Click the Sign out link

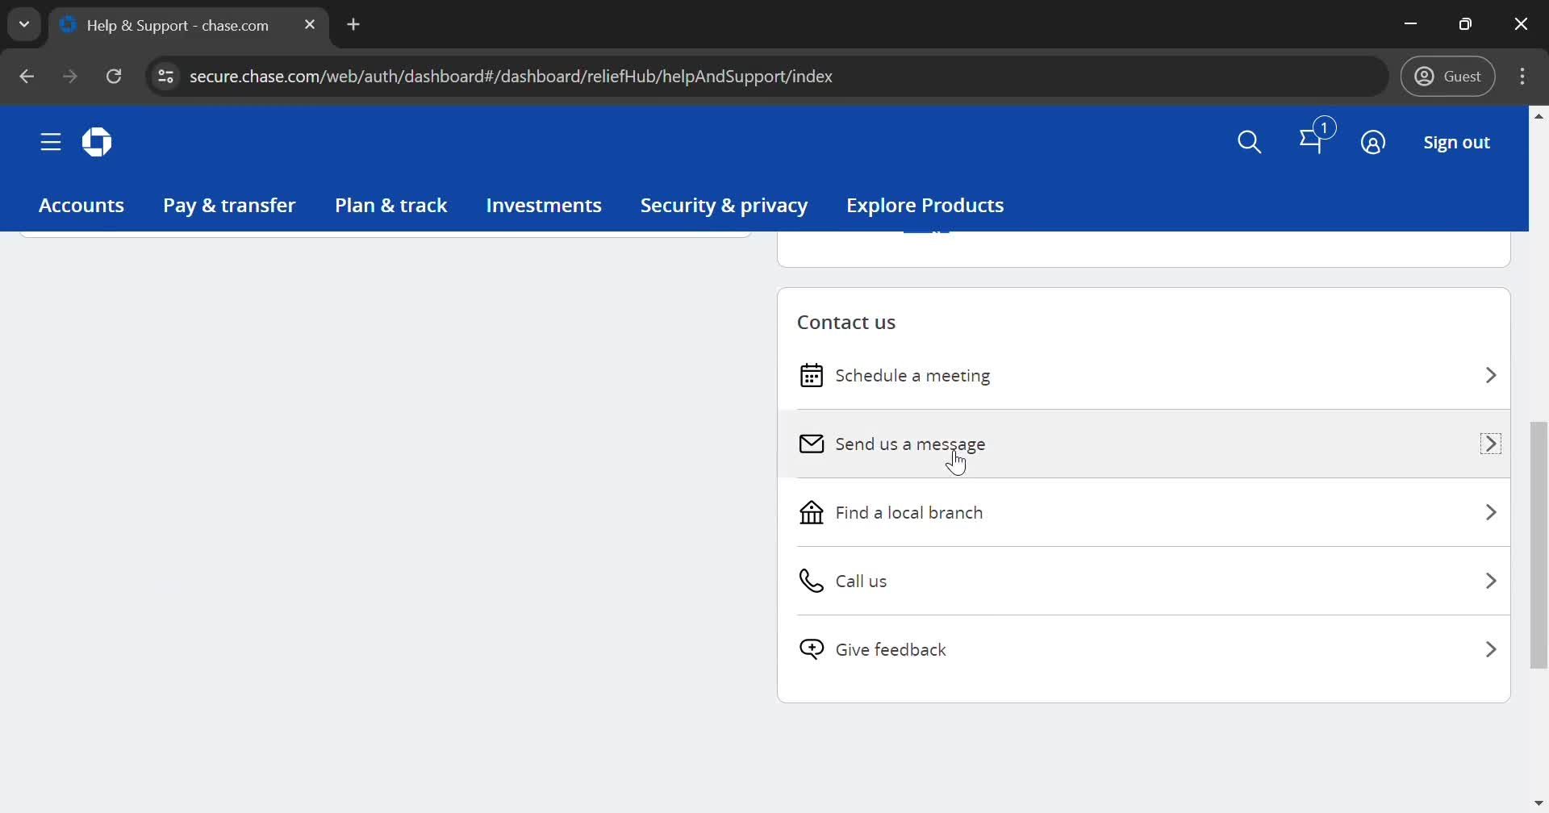click(1456, 143)
